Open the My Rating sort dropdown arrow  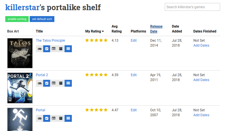[103, 32]
